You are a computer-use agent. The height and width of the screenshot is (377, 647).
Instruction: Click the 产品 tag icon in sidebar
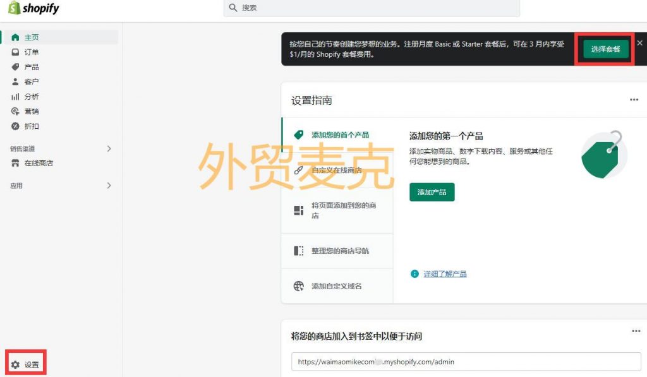tap(15, 67)
